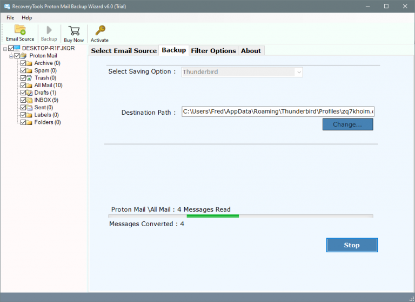Collapse the DESKTOP-R1FJKQR tree node
This screenshot has height=302, width=415.
coord(5,49)
